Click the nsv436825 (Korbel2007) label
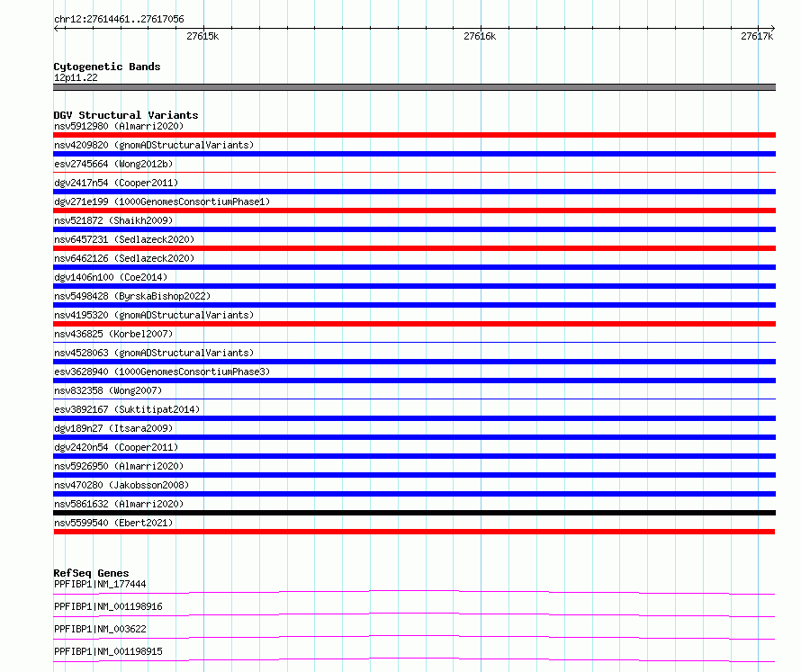801x672 pixels. coord(113,334)
